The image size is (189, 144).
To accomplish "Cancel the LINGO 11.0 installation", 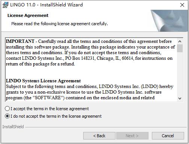I will coord(168,136).
